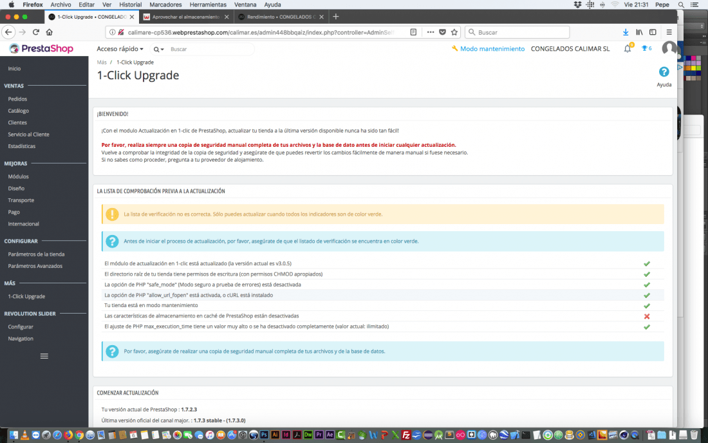Open the Historial menu

pyautogui.click(x=130, y=5)
